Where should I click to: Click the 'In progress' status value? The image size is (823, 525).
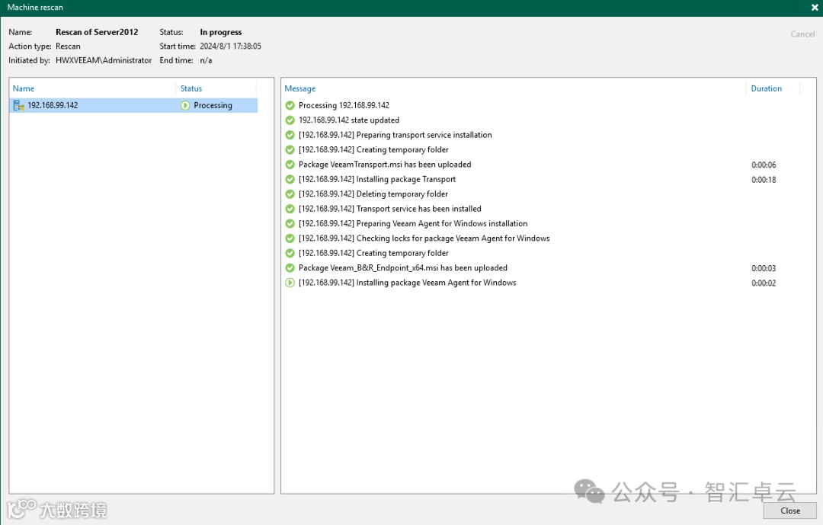coord(221,32)
